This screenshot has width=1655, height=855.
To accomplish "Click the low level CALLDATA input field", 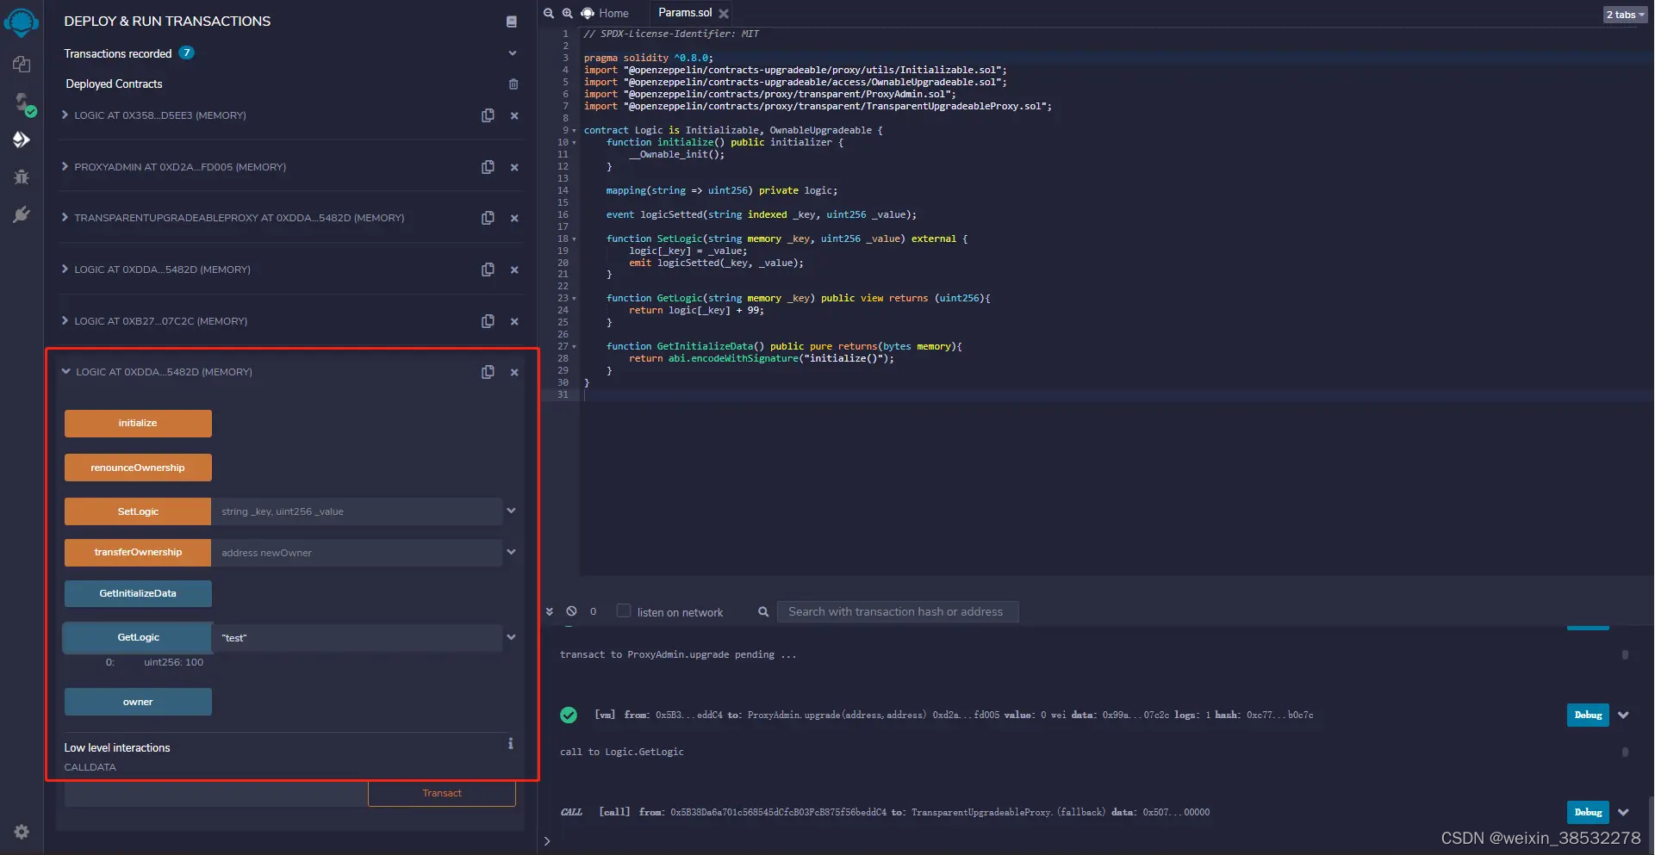I will point(215,794).
